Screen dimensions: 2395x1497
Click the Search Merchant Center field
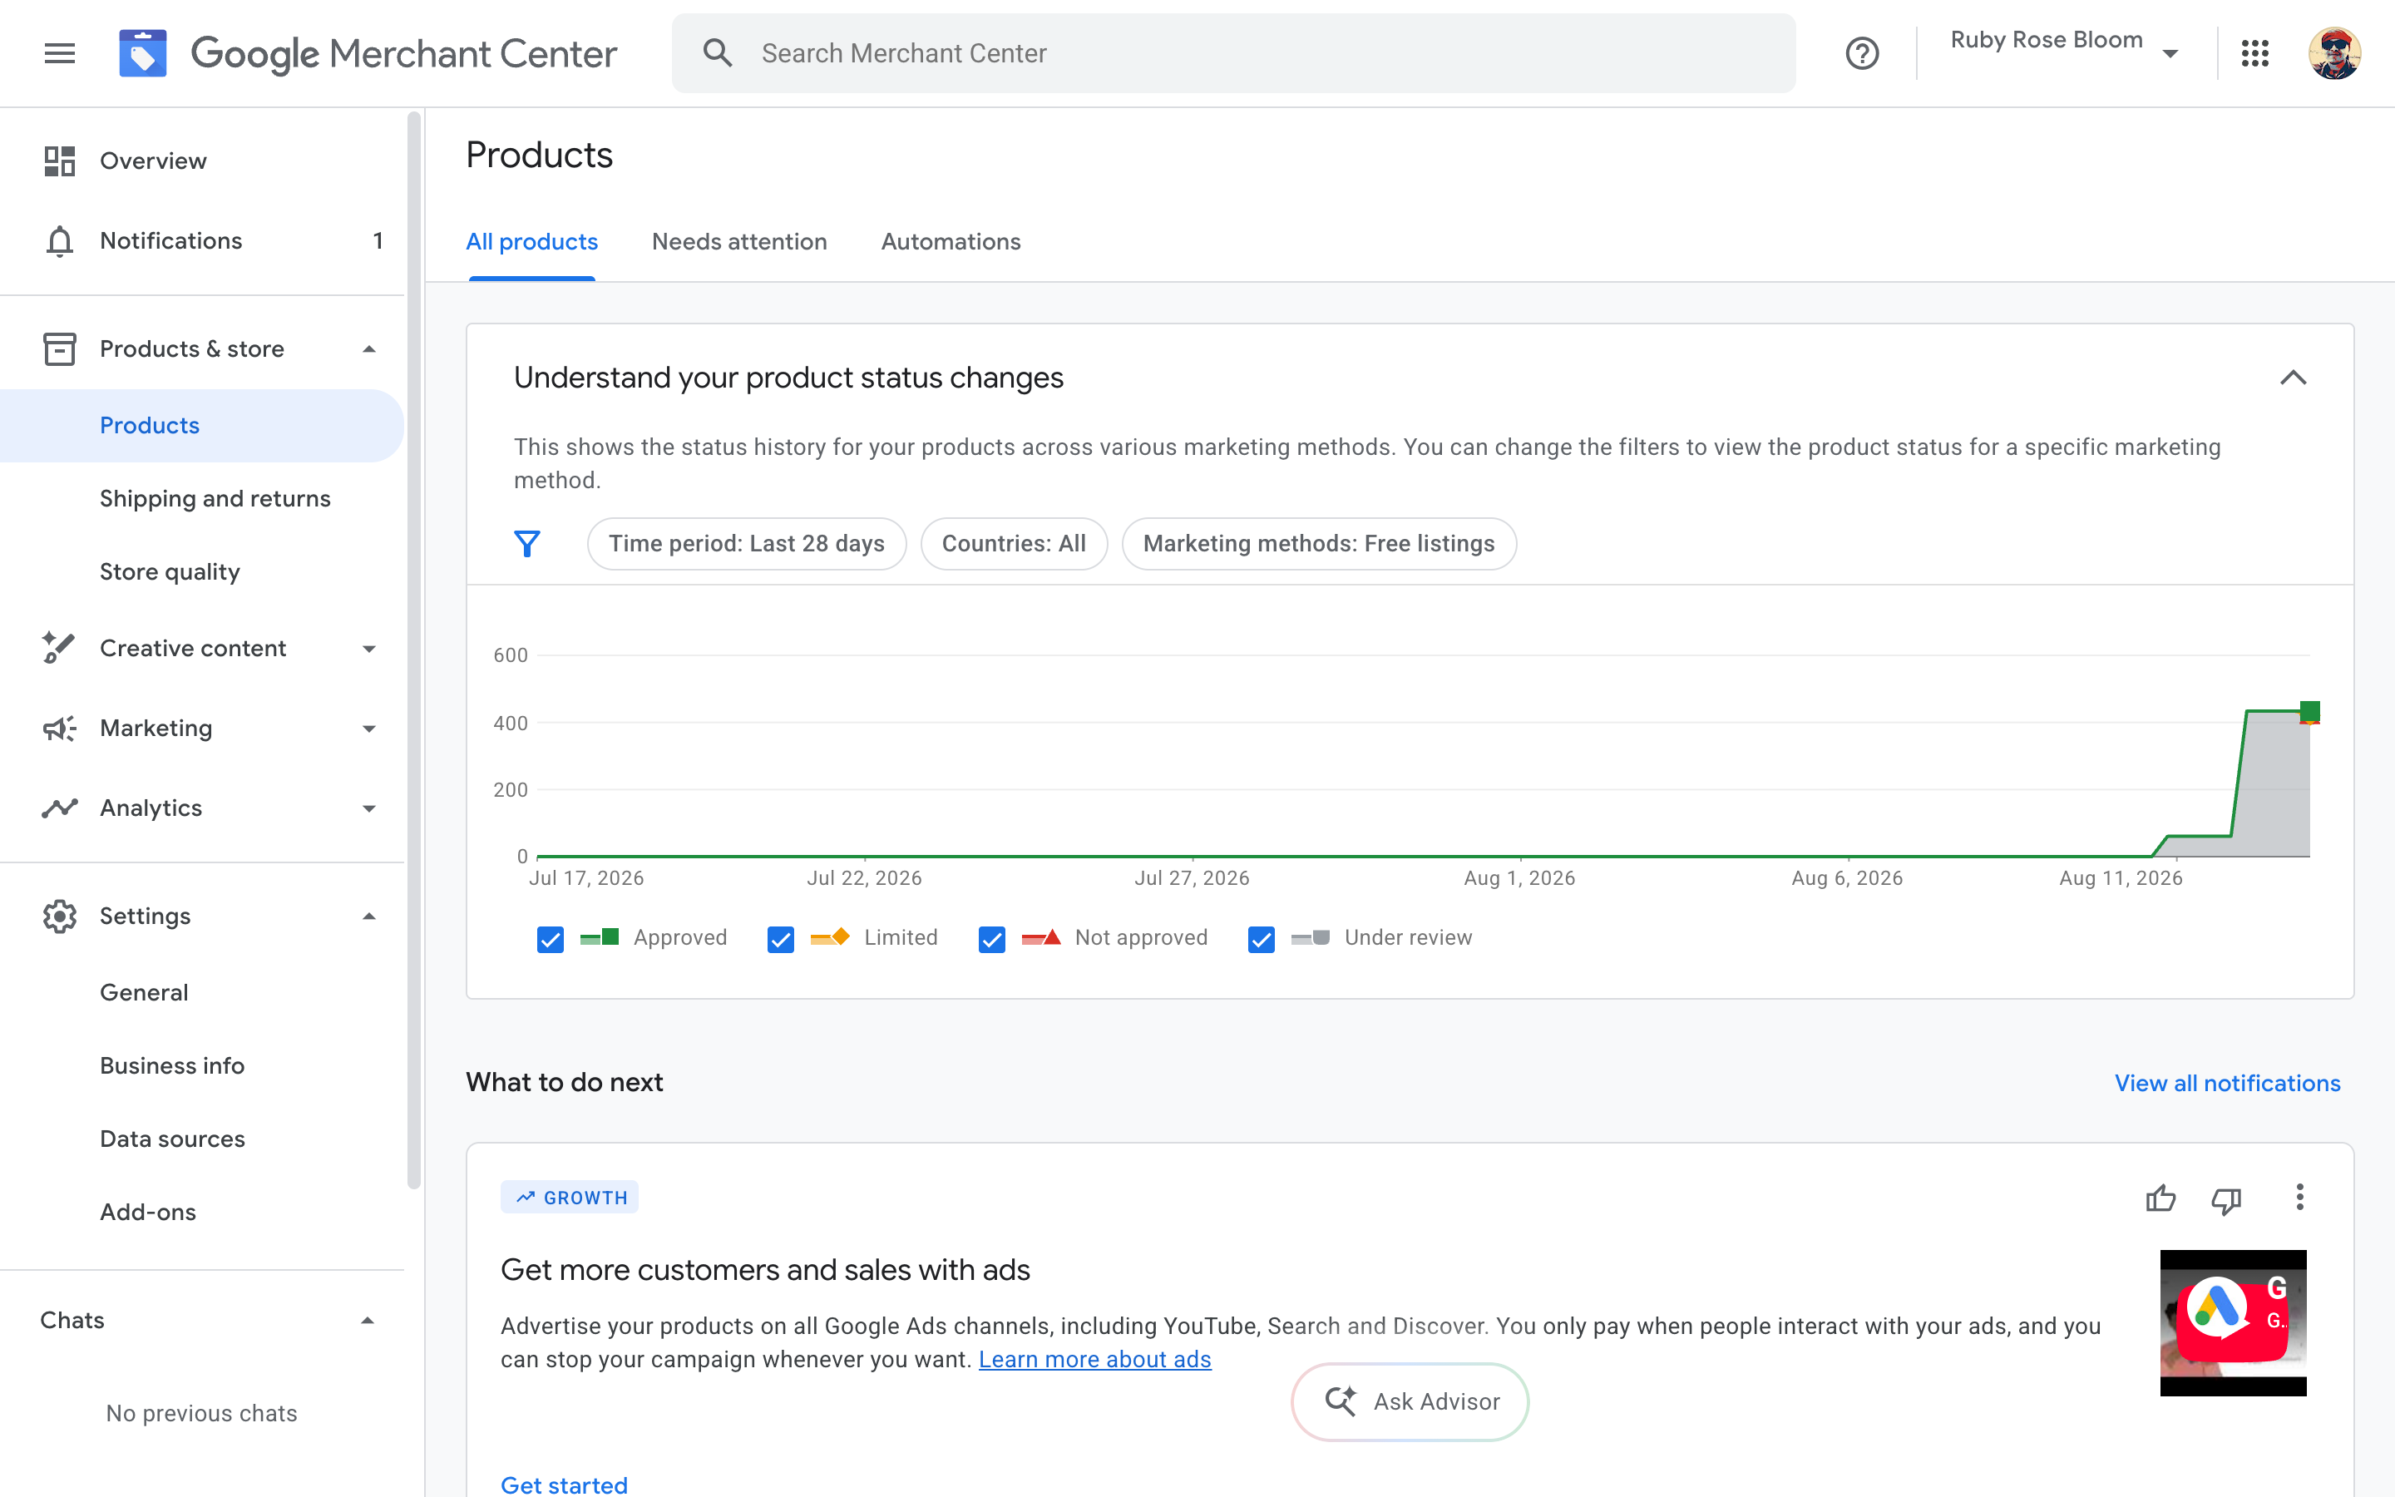pyautogui.click(x=1233, y=53)
